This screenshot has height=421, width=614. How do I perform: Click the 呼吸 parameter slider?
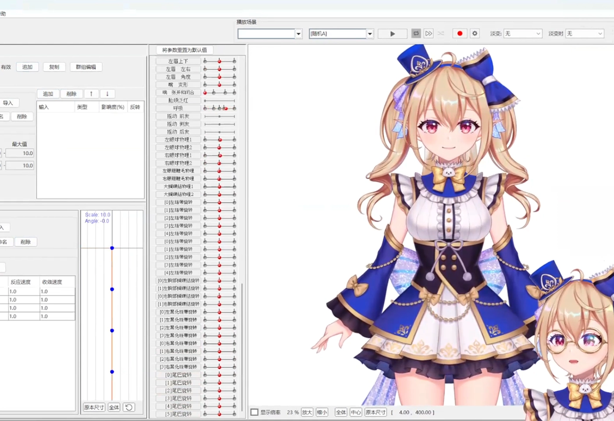[x=220, y=108]
